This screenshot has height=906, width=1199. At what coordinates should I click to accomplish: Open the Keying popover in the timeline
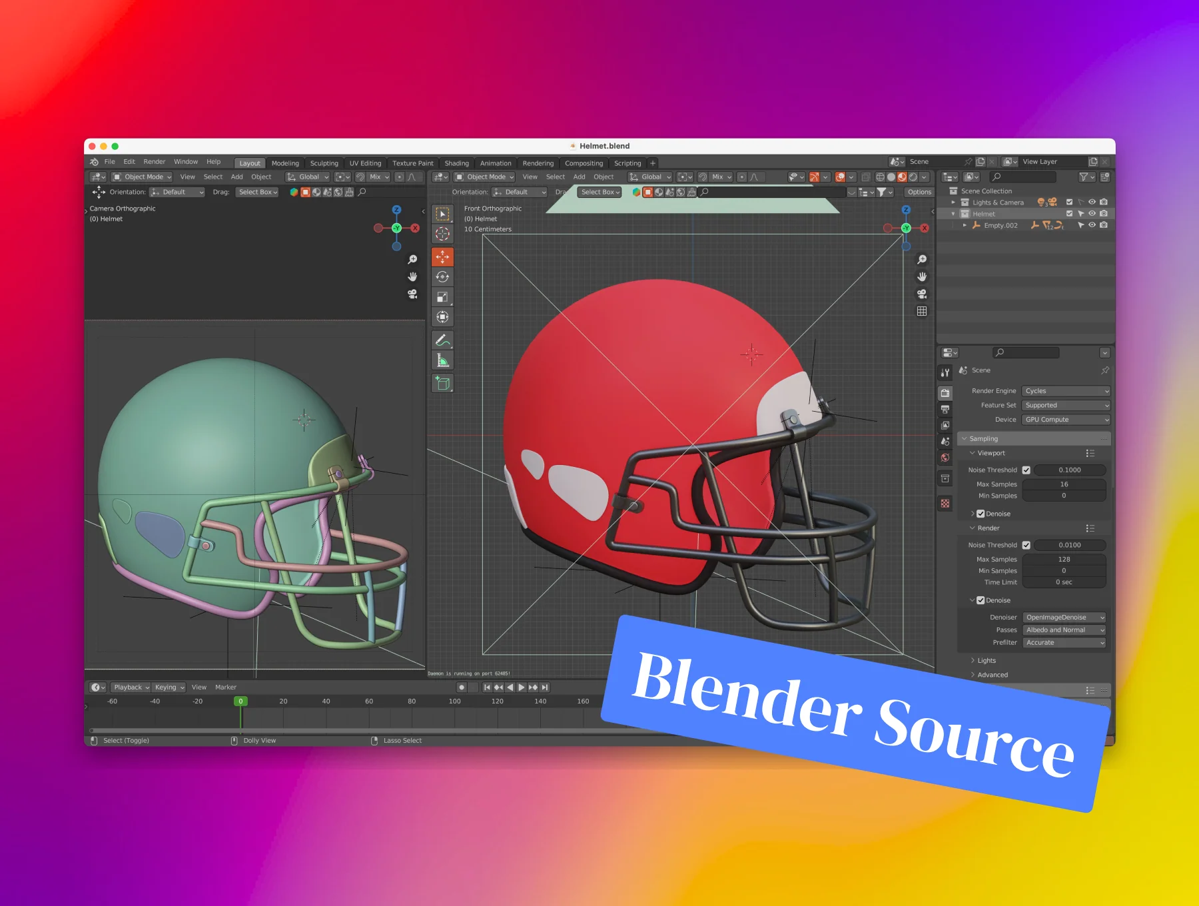coord(169,687)
